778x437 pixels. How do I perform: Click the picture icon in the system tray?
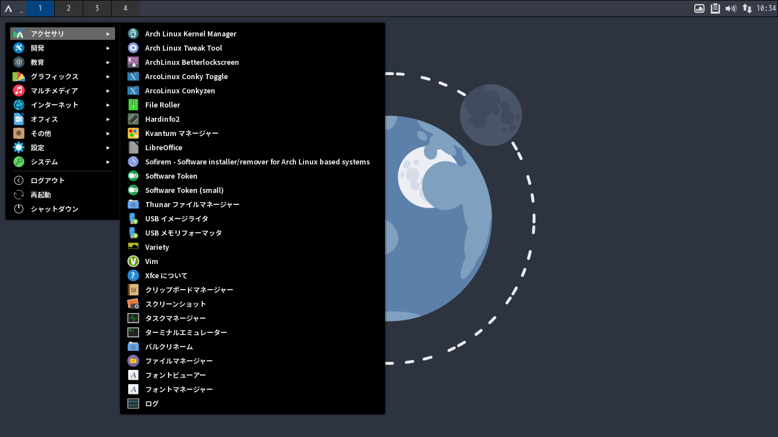[699, 9]
